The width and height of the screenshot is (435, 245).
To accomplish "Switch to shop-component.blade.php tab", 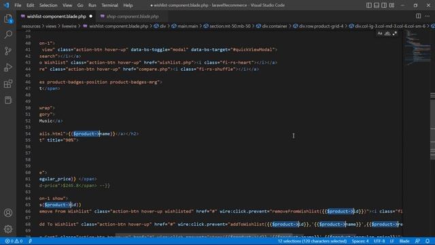I will [133, 16].
